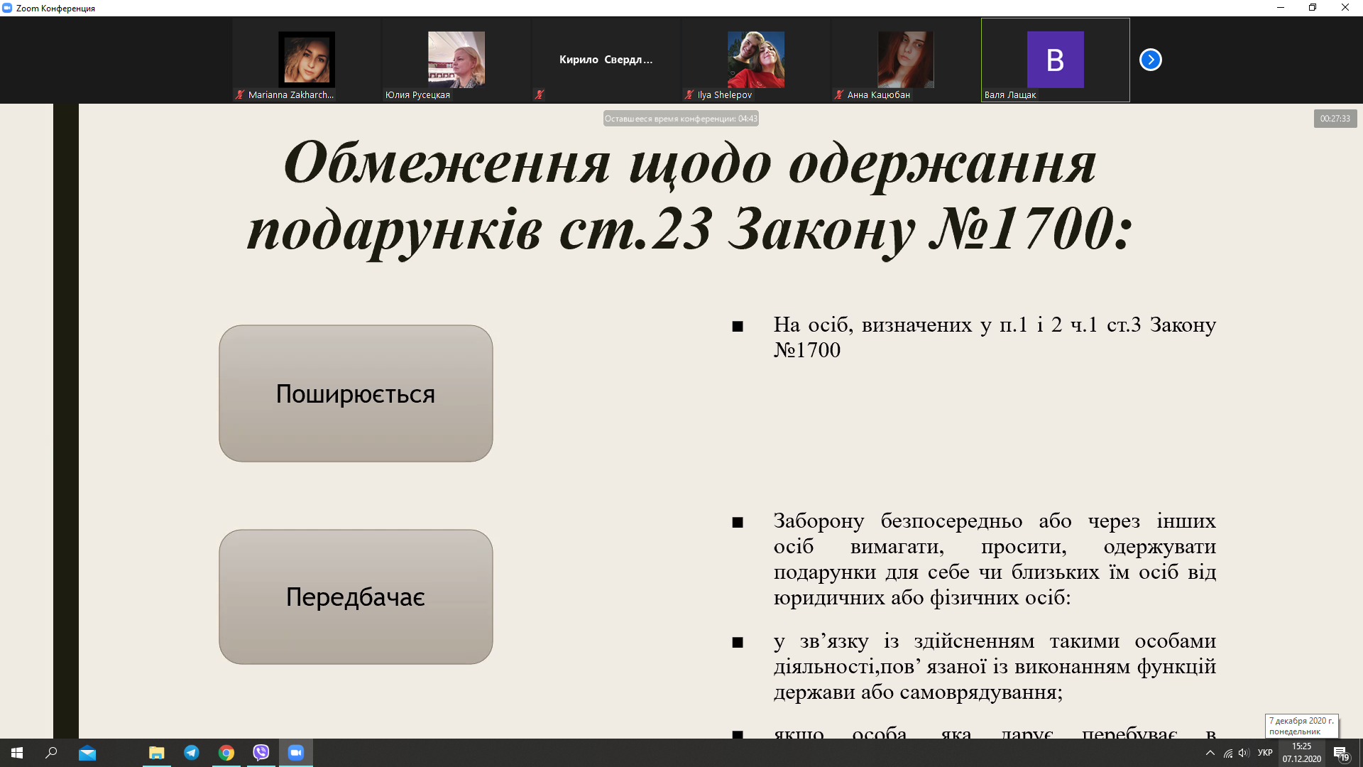This screenshot has height=767, width=1363.
Task: Open Telegram from the taskbar
Action: [192, 753]
